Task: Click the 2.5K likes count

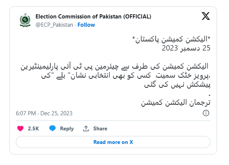Action: (33, 128)
